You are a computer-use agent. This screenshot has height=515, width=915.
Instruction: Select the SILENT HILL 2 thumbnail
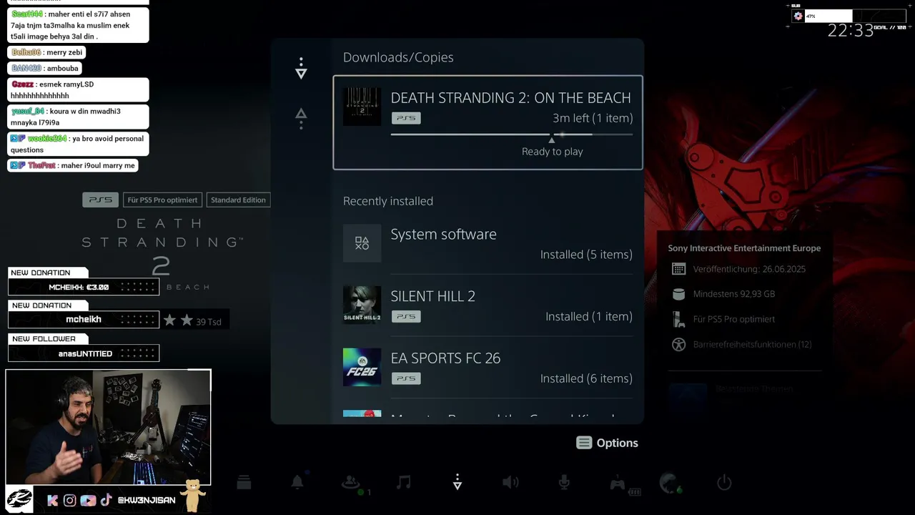362,305
